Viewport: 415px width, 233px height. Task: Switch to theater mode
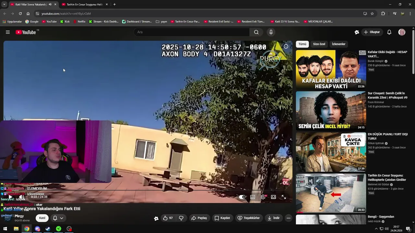coord(273,197)
